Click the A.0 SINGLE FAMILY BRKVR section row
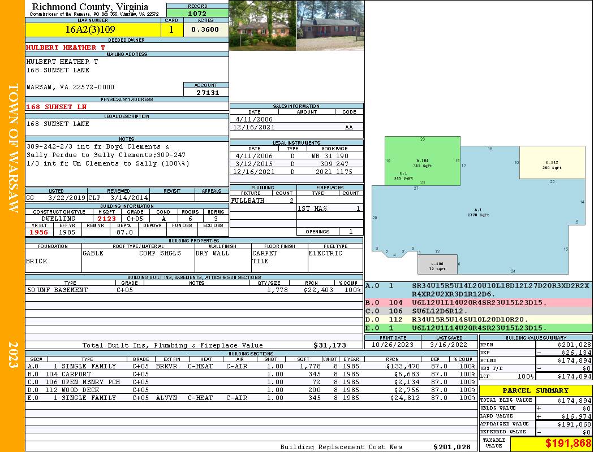The image size is (594, 452). 252,366
